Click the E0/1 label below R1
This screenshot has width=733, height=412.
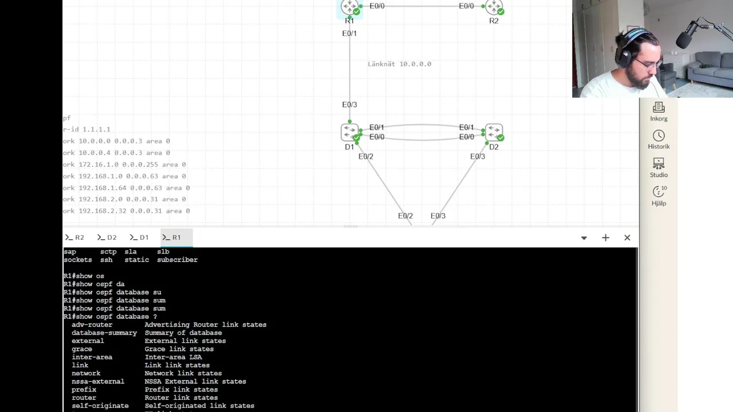tap(349, 34)
